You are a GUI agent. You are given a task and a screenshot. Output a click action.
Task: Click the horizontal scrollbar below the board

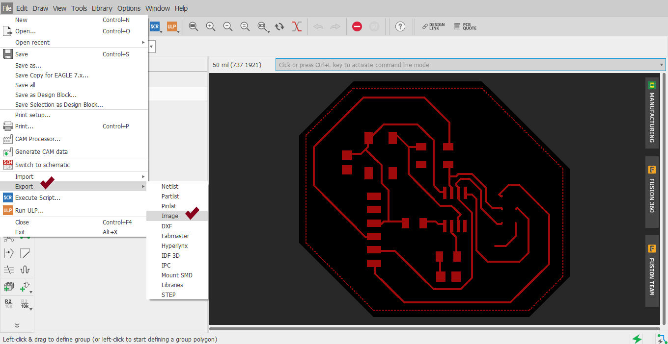pyautogui.click(x=435, y=329)
